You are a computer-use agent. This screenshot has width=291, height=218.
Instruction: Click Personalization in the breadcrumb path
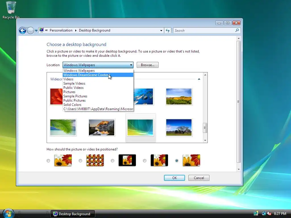(x=61, y=30)
